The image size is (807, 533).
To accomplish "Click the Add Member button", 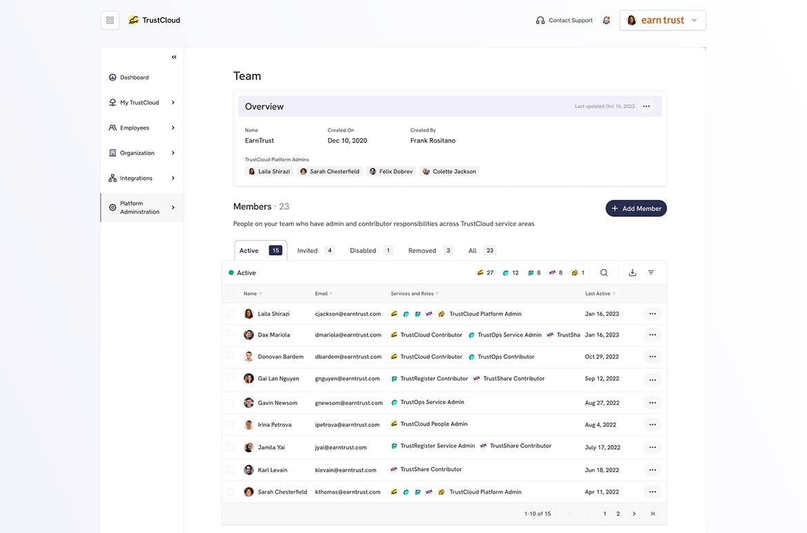I will pyautogui.click(x=636, y=208).
